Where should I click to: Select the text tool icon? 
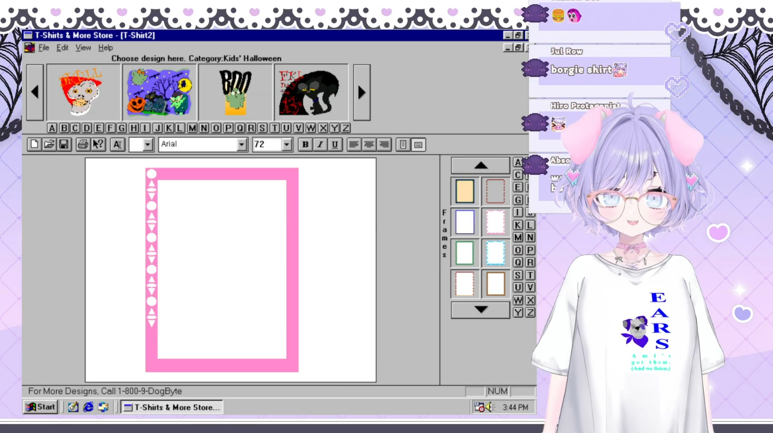118,144
